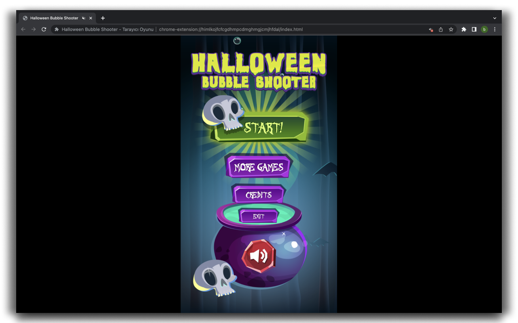Open the browser Extensions puzzle icon
518x323 pixels.
click(x=463, y=29)
